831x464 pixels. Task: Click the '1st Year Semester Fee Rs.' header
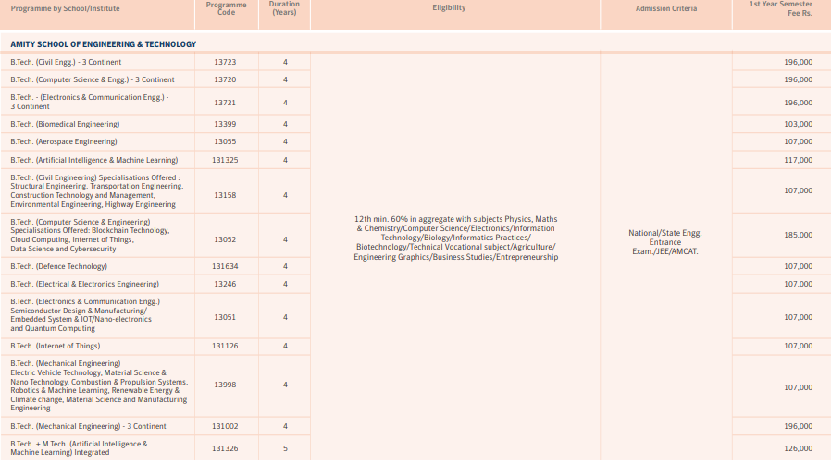tap(781, 8)
